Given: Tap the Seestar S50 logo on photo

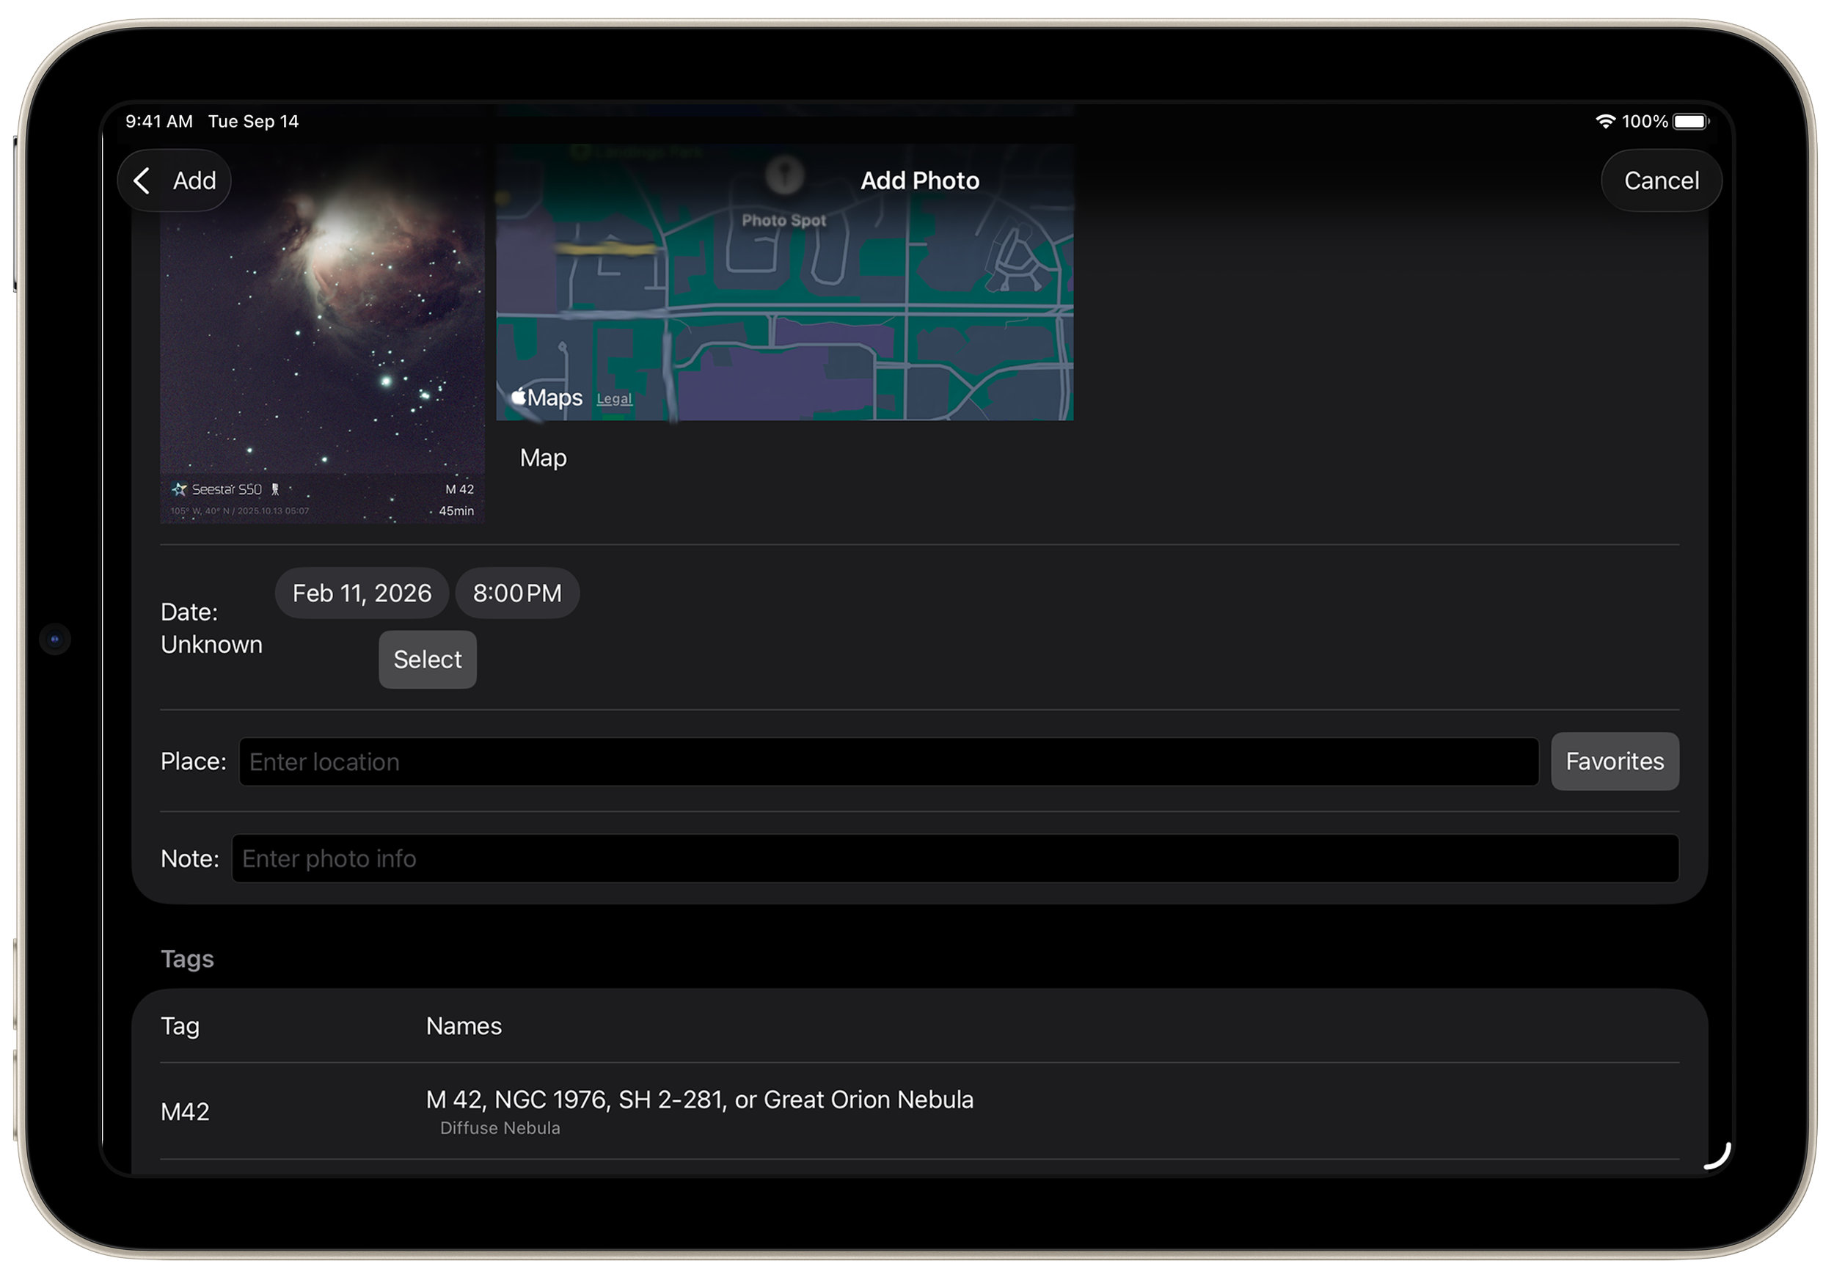Looking at the screenshot, I should point(216,489).
